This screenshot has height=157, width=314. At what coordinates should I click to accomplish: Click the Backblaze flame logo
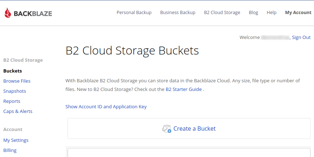pyautogui.click(x=8, y=13)
